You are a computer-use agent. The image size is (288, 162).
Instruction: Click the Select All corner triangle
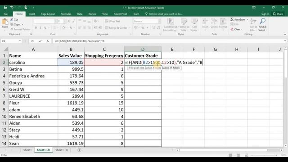pos(6,49)
